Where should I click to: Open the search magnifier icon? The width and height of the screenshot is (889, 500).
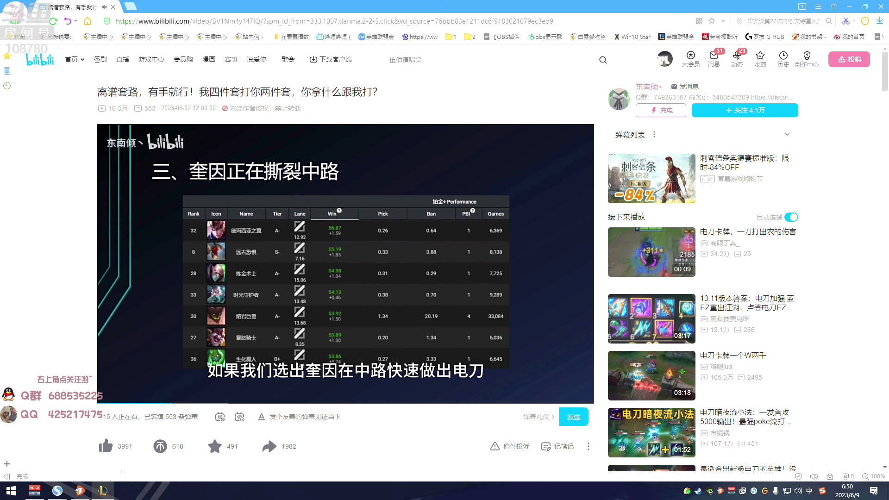(x=603, y=59)
